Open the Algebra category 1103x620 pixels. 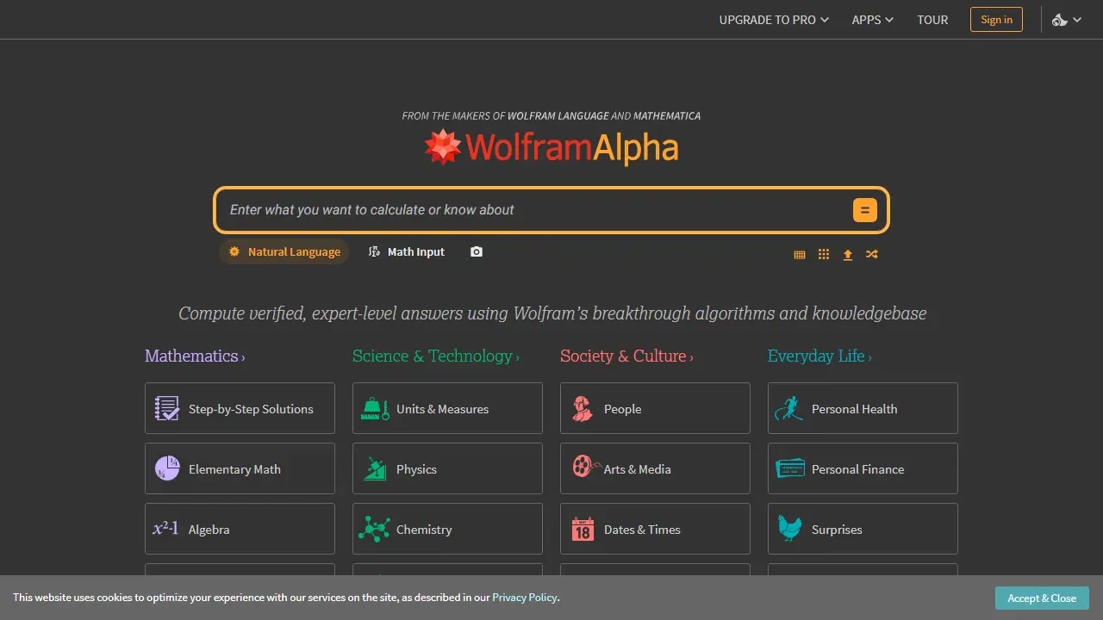click(x=240, y=529)
